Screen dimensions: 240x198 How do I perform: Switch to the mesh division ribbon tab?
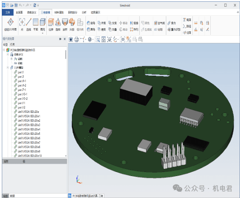[72, 13]
